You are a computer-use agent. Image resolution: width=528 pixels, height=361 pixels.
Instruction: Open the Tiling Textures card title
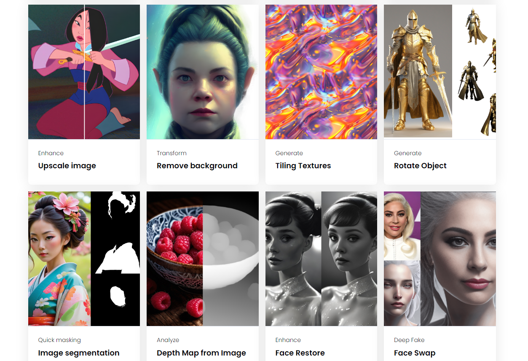(x=303, y=166)
